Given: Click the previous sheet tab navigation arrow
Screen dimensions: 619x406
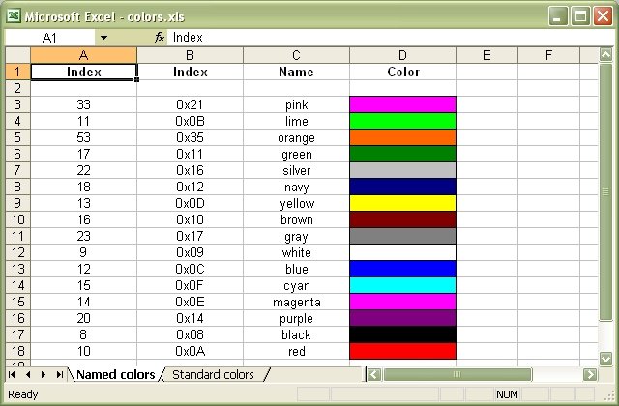Looking at the screenshot, I should point(28,374).
